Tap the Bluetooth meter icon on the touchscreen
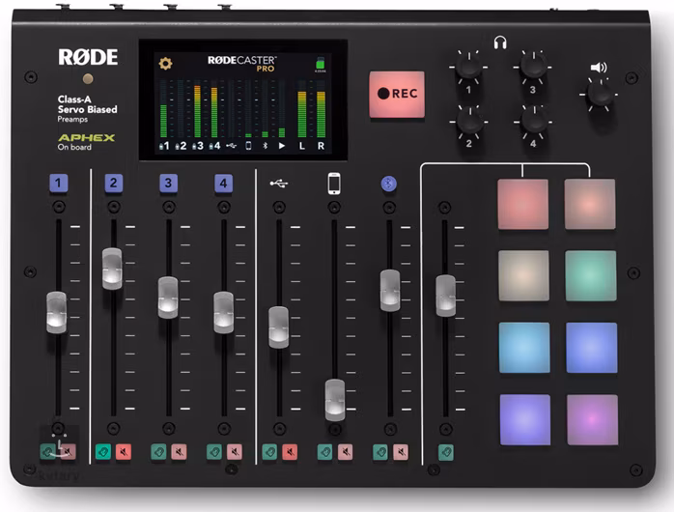 tap(265, 146)
